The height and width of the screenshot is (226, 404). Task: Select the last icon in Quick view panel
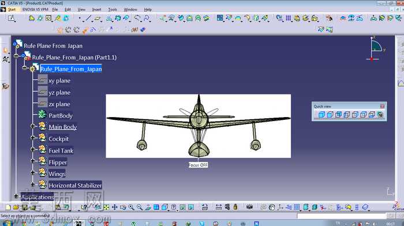(x=380, y=115)
